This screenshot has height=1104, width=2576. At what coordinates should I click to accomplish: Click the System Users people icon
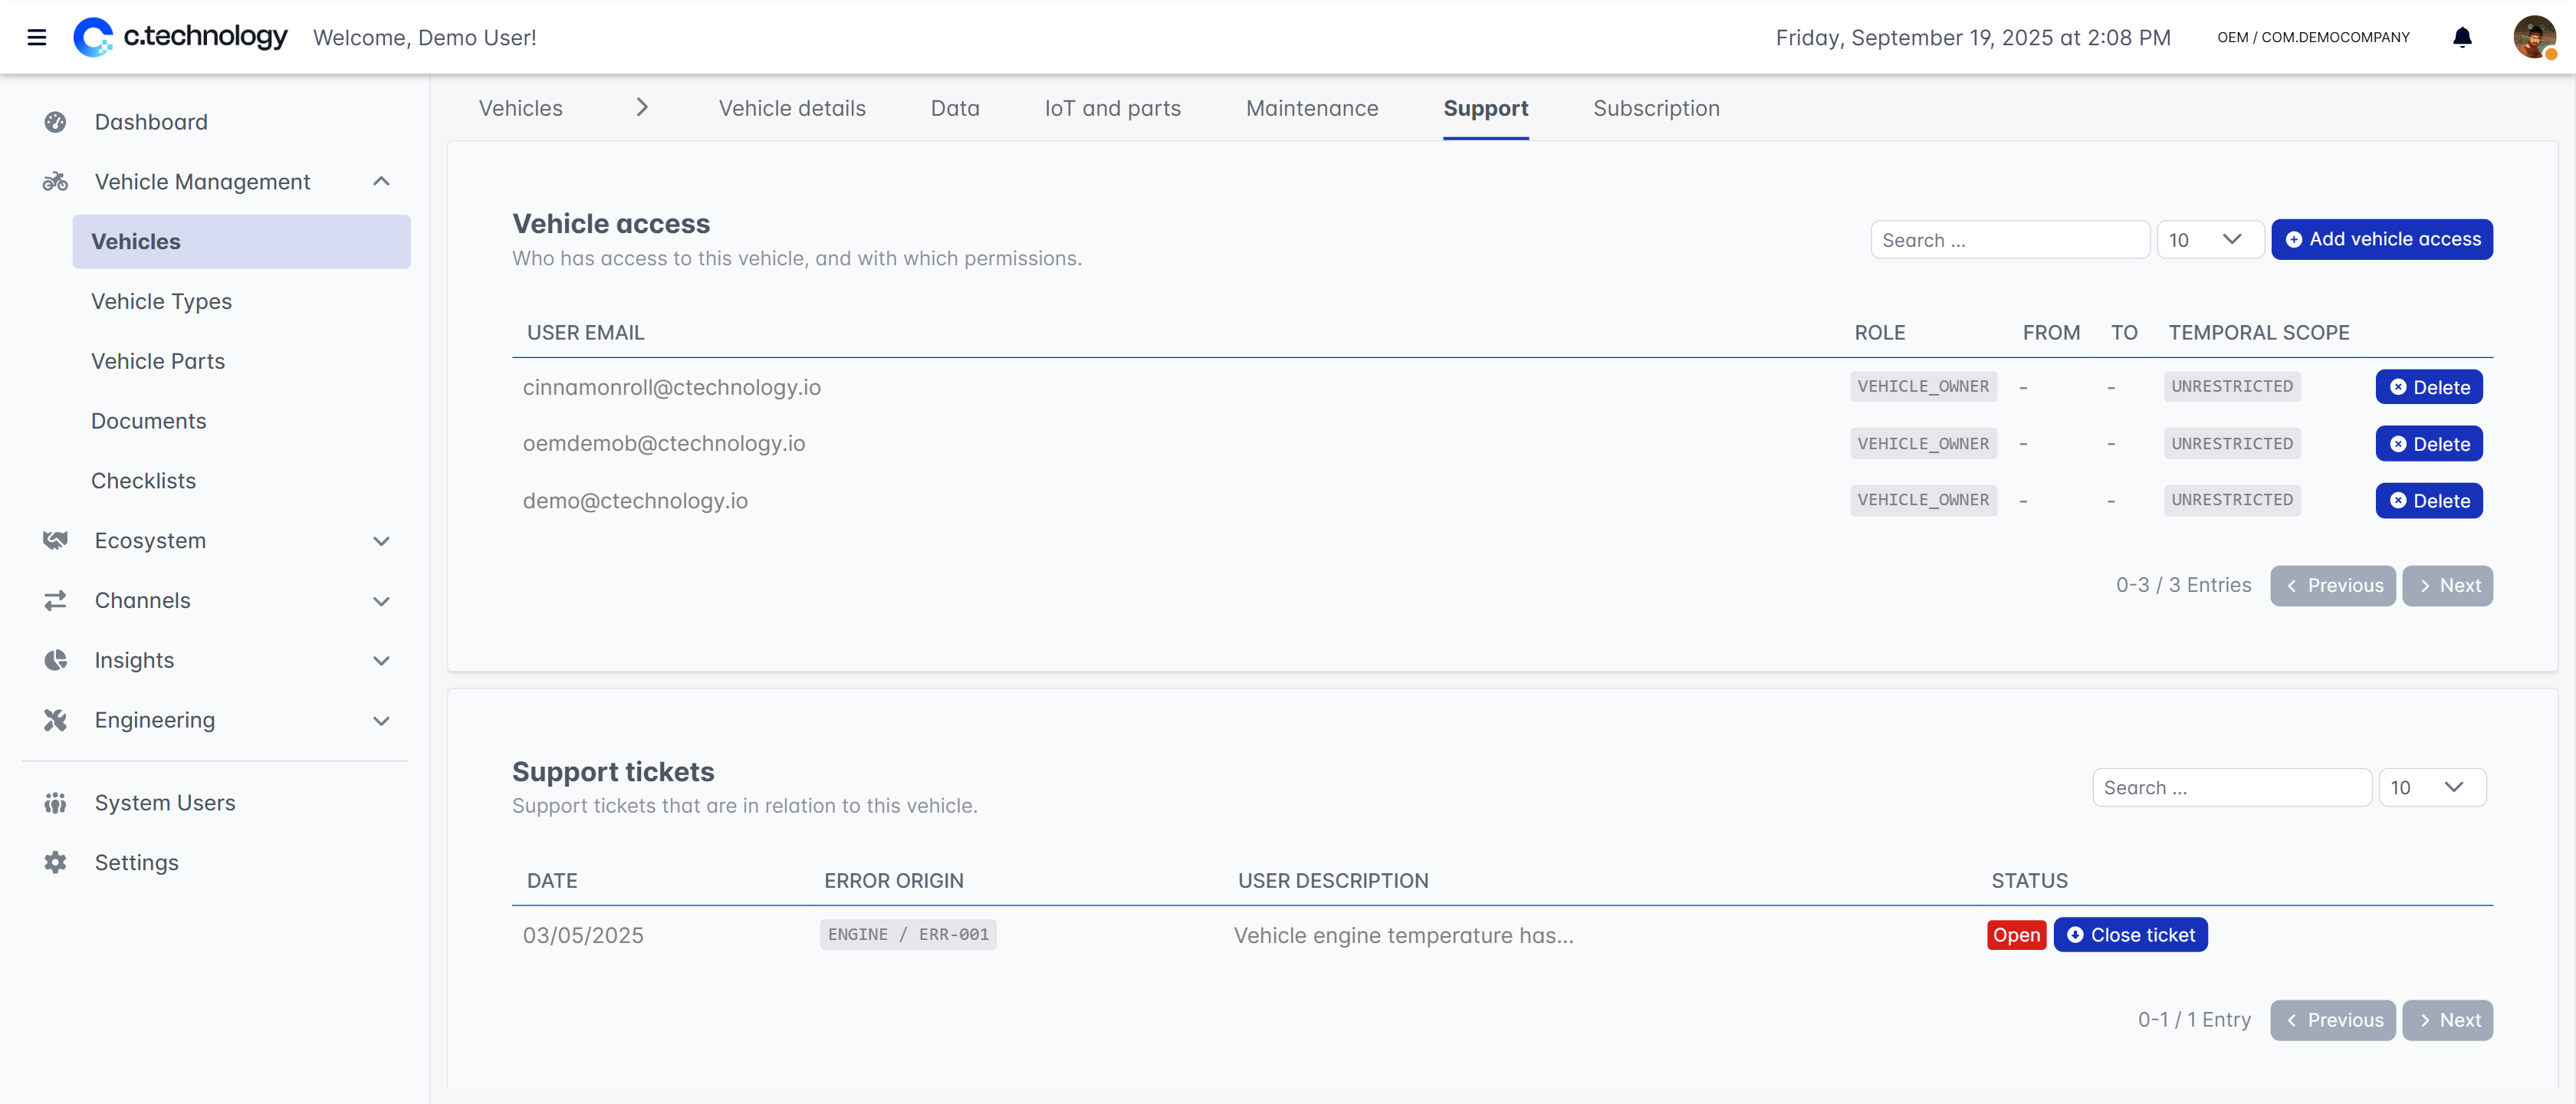(55, 803)
